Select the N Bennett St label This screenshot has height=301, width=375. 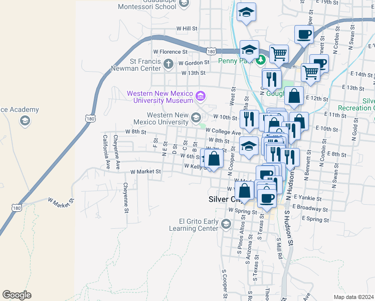pyautogui.click(x=308, y=165)
